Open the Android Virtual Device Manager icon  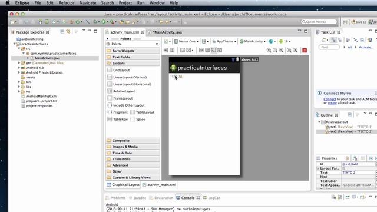click(x=47, y=22)
